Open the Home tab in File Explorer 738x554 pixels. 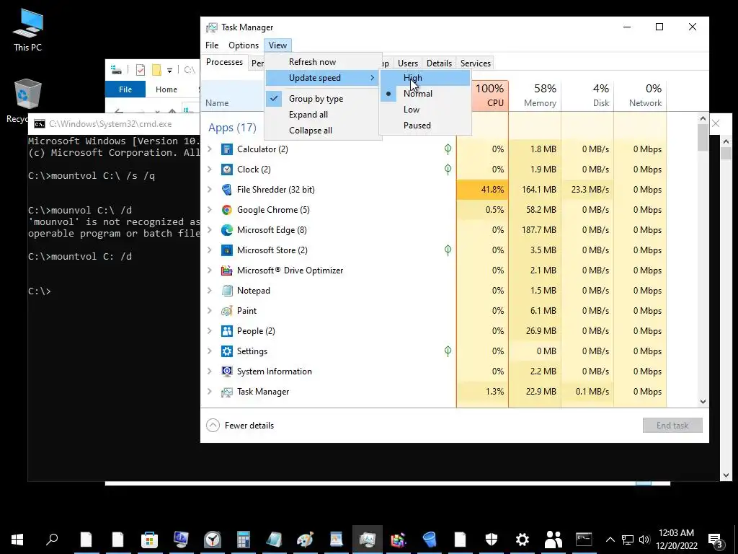[x=166, y=89]
